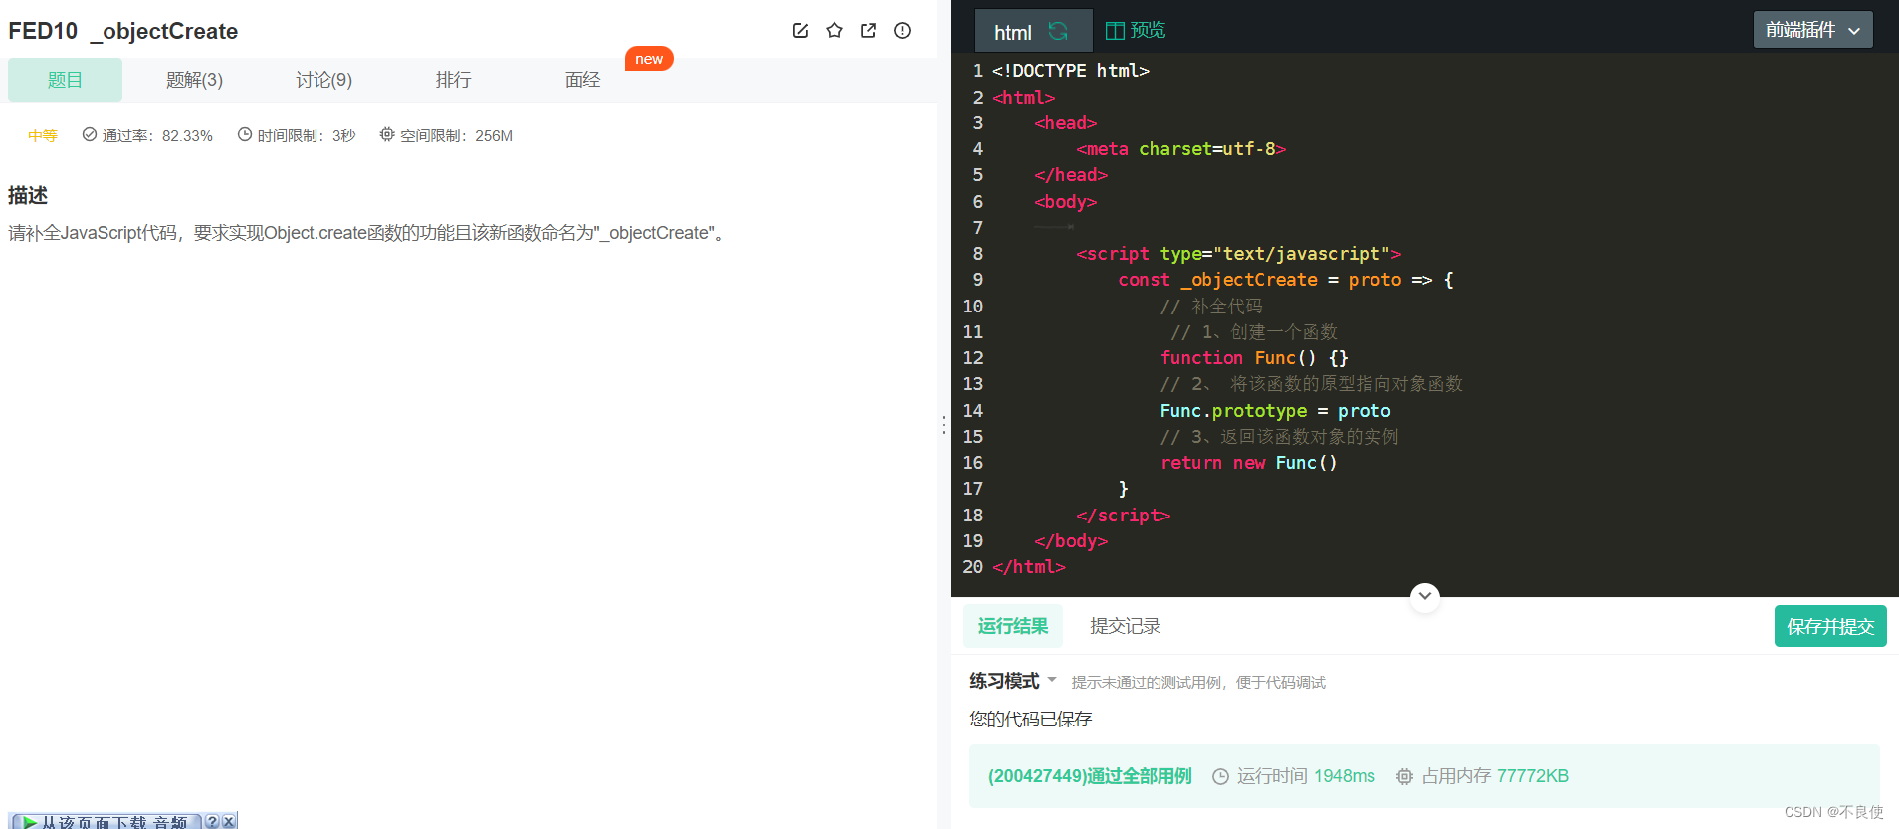Click the report problem exclamation icon
This screenshot has height=829, width=1899.
(x=902, y=31)
